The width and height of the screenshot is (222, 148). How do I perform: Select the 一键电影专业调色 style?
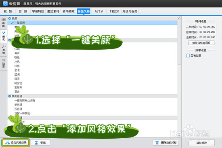(x=25, y=100)
